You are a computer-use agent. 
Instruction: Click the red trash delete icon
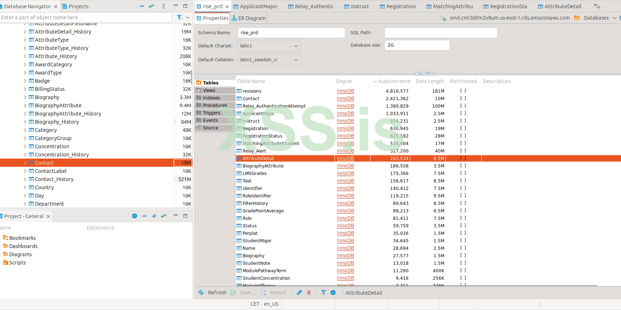pyautogui.click(x=309, y=293)
